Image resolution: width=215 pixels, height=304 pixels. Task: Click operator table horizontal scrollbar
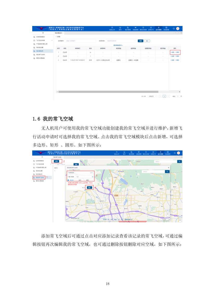pyautogui.click(x=108, y=92)
